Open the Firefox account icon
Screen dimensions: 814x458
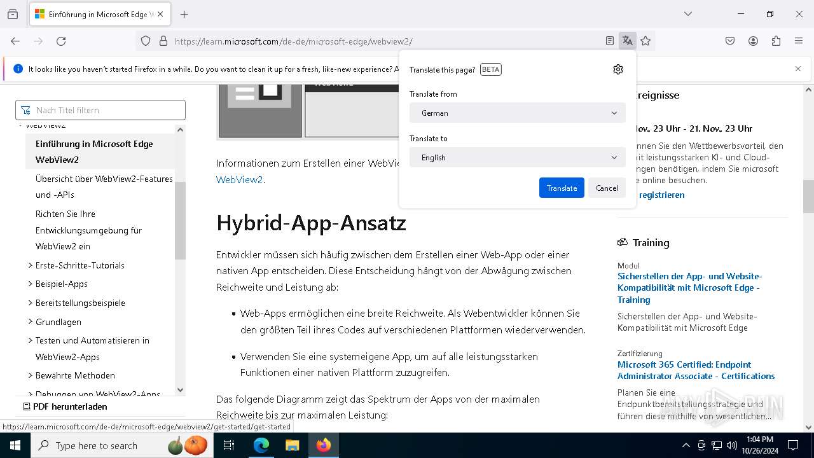753,41
